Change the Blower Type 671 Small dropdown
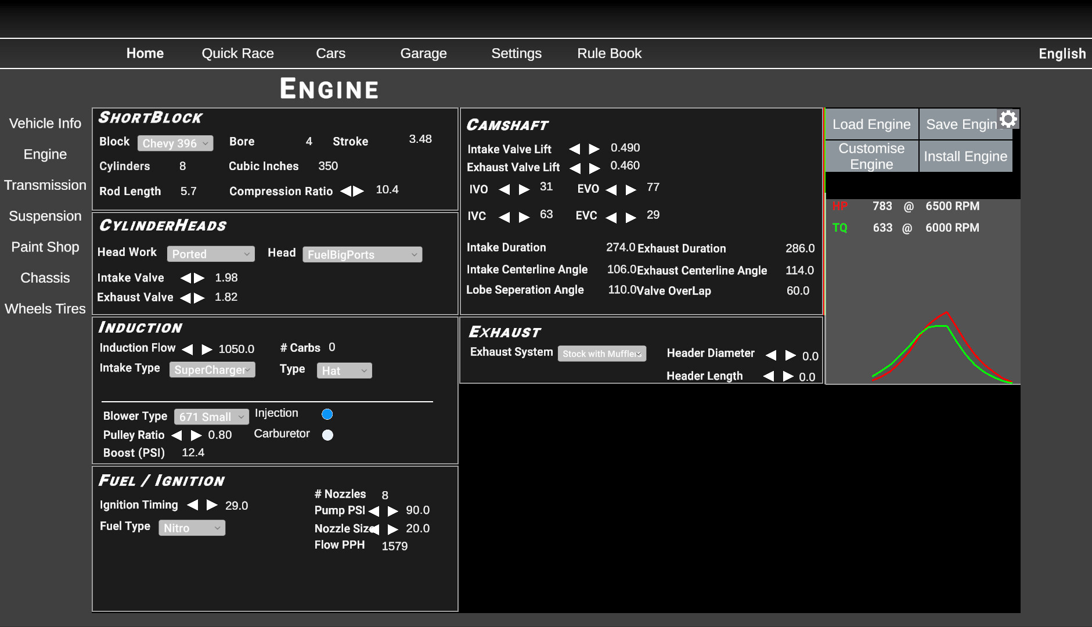Image resolution: width=1092 pixels, height=627 pixels. [x=211, y=416]
